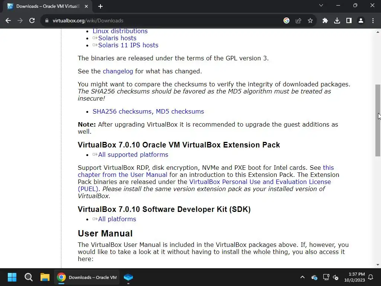Viewport: 381px width, 286px height.
Task: Open VirtualBox app in taskbar
Action: point(128,277)
